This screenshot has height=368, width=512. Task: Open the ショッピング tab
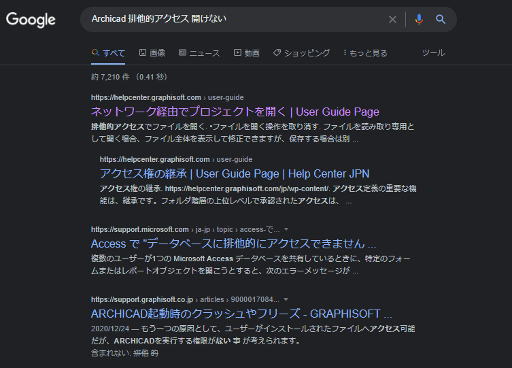click(x=301, y=53)
